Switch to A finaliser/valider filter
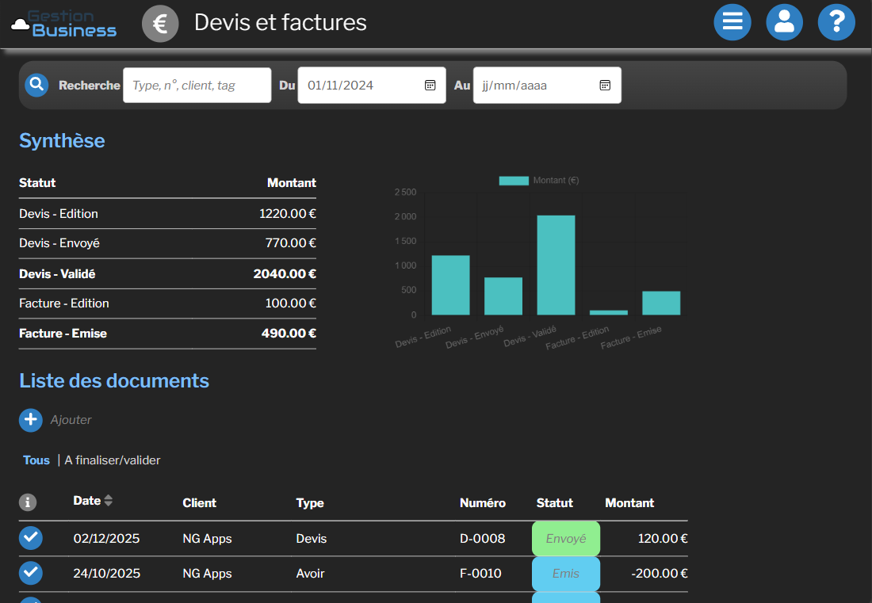The width and height of the screenshot is (872, 603). point(113,460)
